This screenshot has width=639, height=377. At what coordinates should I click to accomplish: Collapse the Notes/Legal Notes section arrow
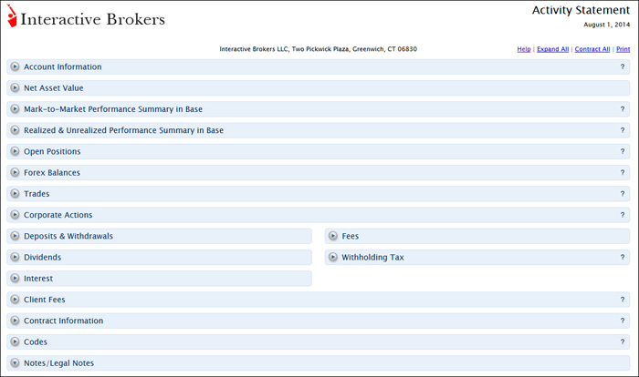coord(15,362)
